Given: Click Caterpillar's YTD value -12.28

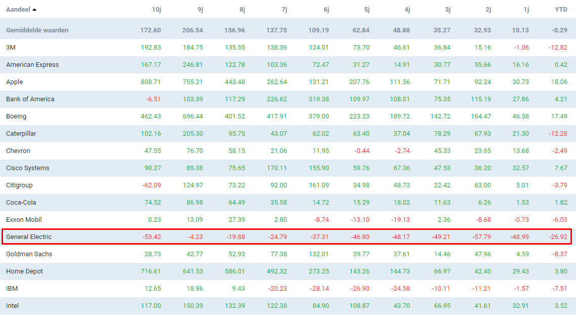Looking at the screenshot, I should 558,134.
